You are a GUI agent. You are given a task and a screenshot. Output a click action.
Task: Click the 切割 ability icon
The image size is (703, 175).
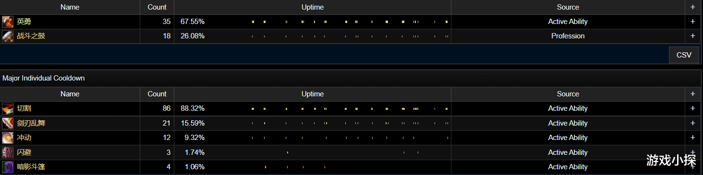pos(8,108)
